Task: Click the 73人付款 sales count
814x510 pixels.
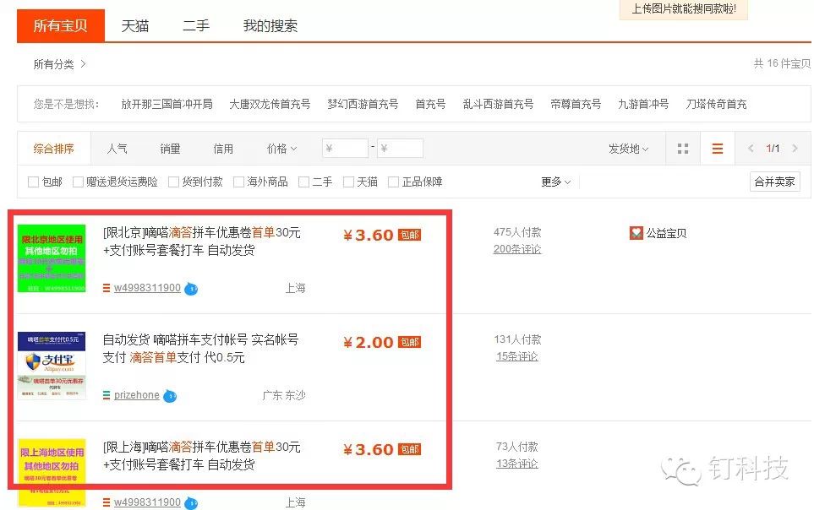Action: pos(517,447)
